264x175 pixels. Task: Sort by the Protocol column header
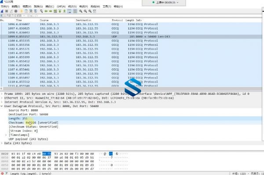pos(117,20)
